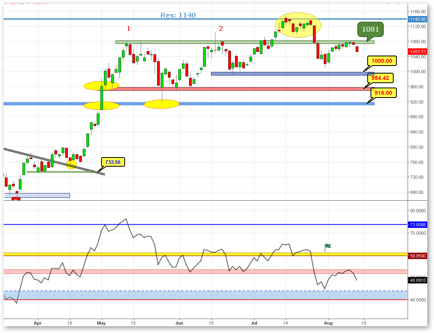Screen dimensions: 434x333
Task: Click the "Res: 1140" resistance label
Action: coord(178,15)
